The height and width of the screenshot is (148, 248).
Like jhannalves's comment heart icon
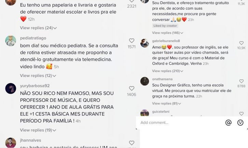click(132, 143)
